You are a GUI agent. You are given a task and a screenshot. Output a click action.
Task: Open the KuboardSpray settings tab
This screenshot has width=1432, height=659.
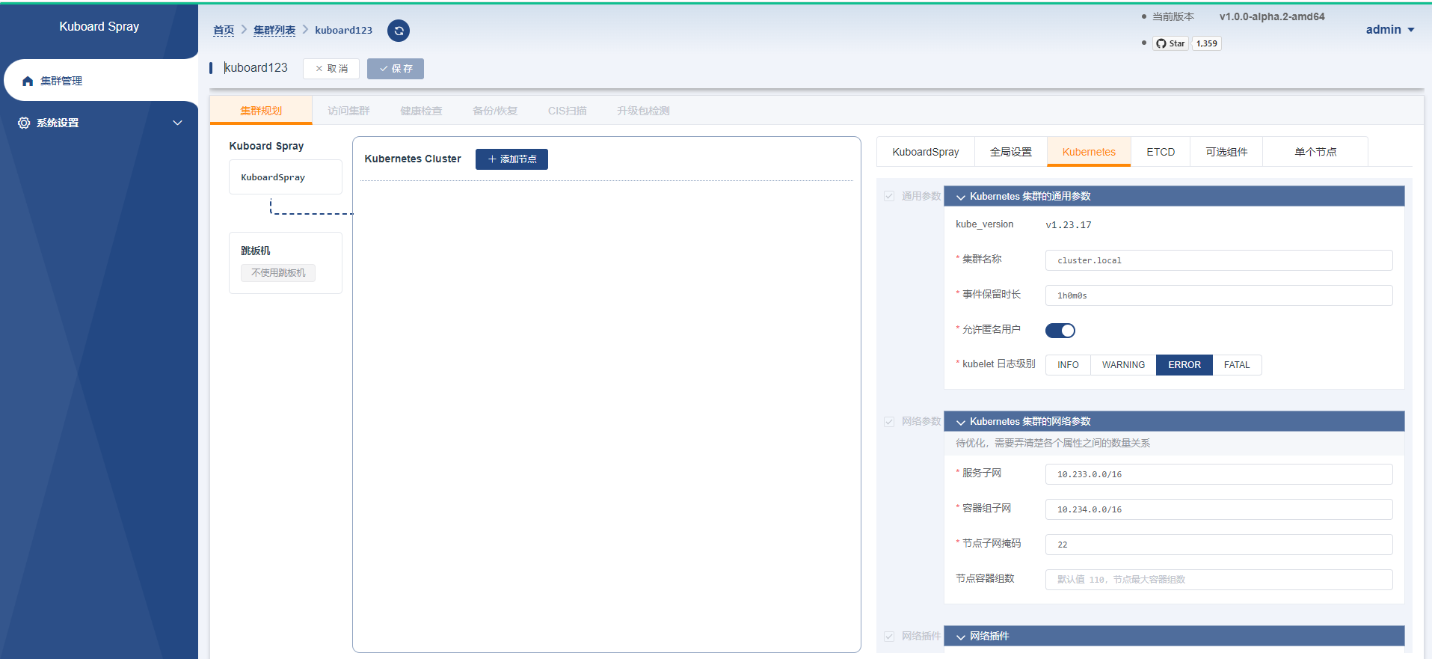coord(925,152)
